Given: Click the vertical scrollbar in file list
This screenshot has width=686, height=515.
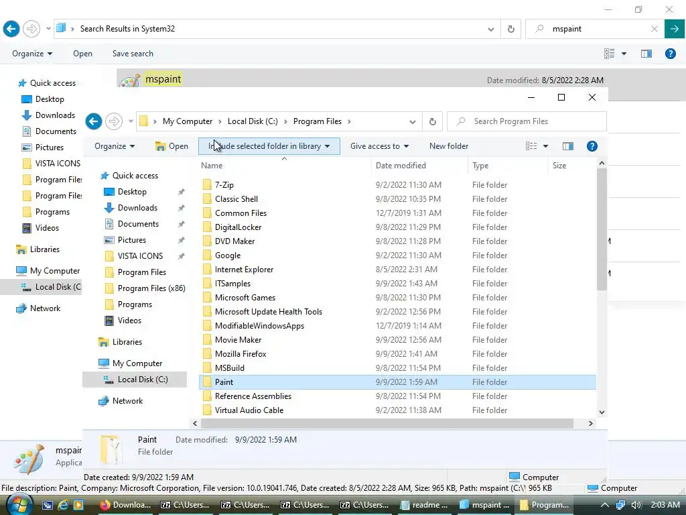Looking at the screenshot, I should pyautogui.click(x=602, y=229).
